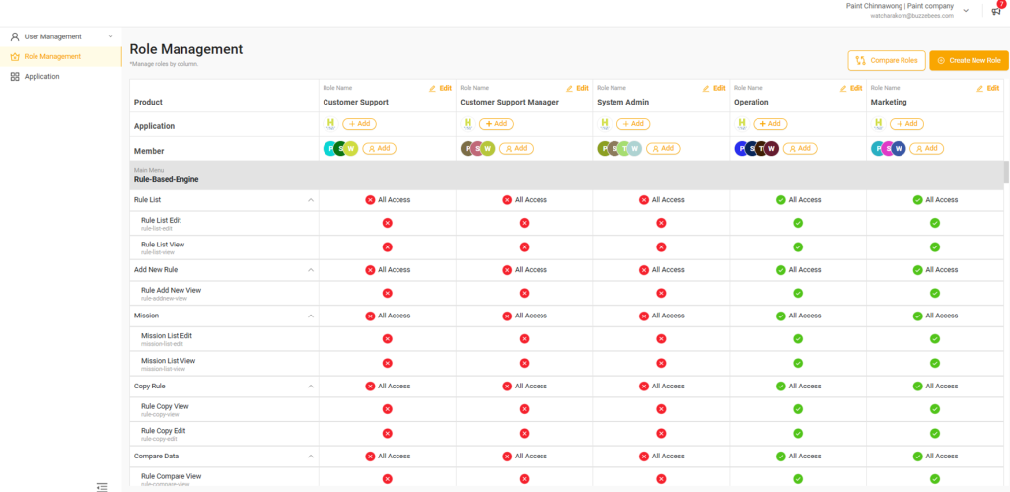Click the Create New Role button
The height and width of the screenshot is (492, 1010).
pos(969,60)
